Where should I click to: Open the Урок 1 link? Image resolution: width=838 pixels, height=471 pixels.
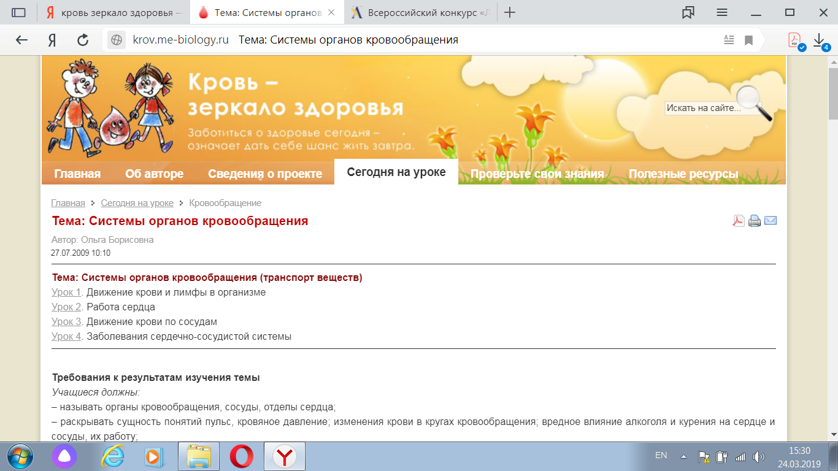tap(66, 293)
